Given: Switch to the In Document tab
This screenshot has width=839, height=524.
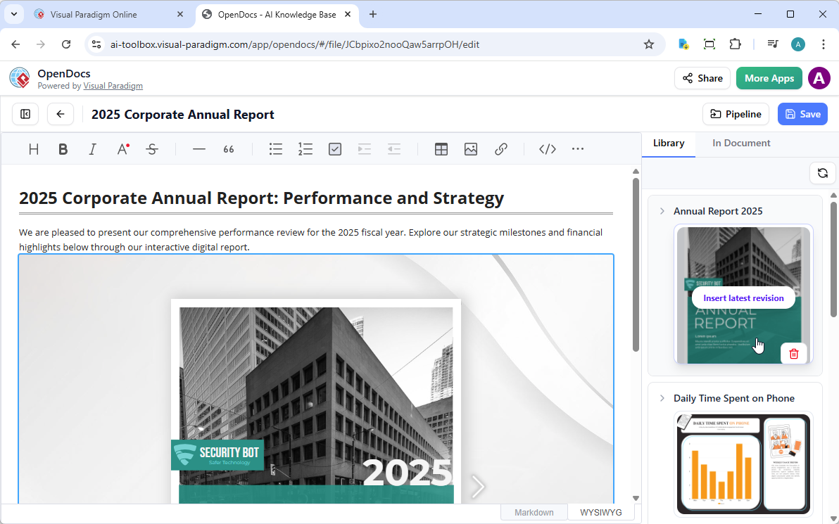Looking at the screenshot, I should click(741, 143).
